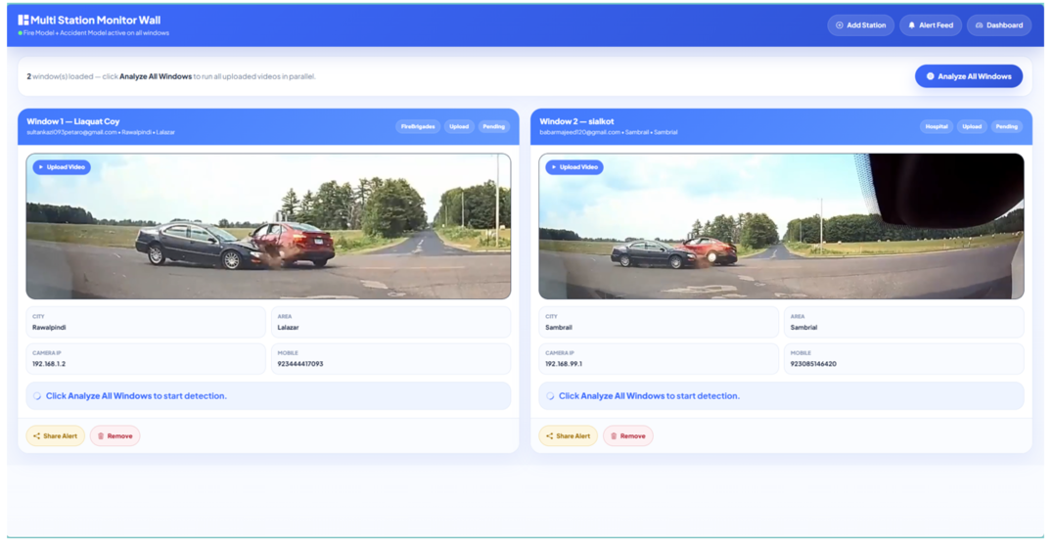Click Mobile field 923085146420
Screen dimensions: 1054x544
point(904,358)
